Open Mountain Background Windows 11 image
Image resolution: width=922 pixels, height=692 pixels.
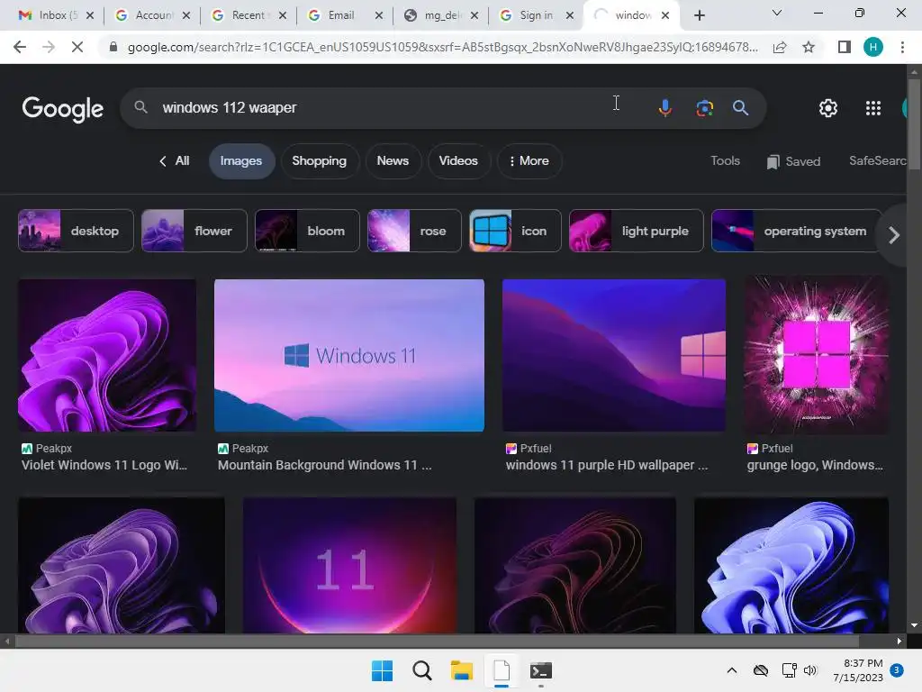(349, 355)
